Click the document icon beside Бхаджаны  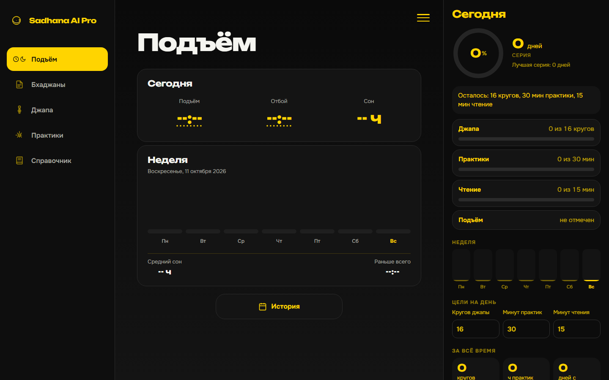coord(19,84)
